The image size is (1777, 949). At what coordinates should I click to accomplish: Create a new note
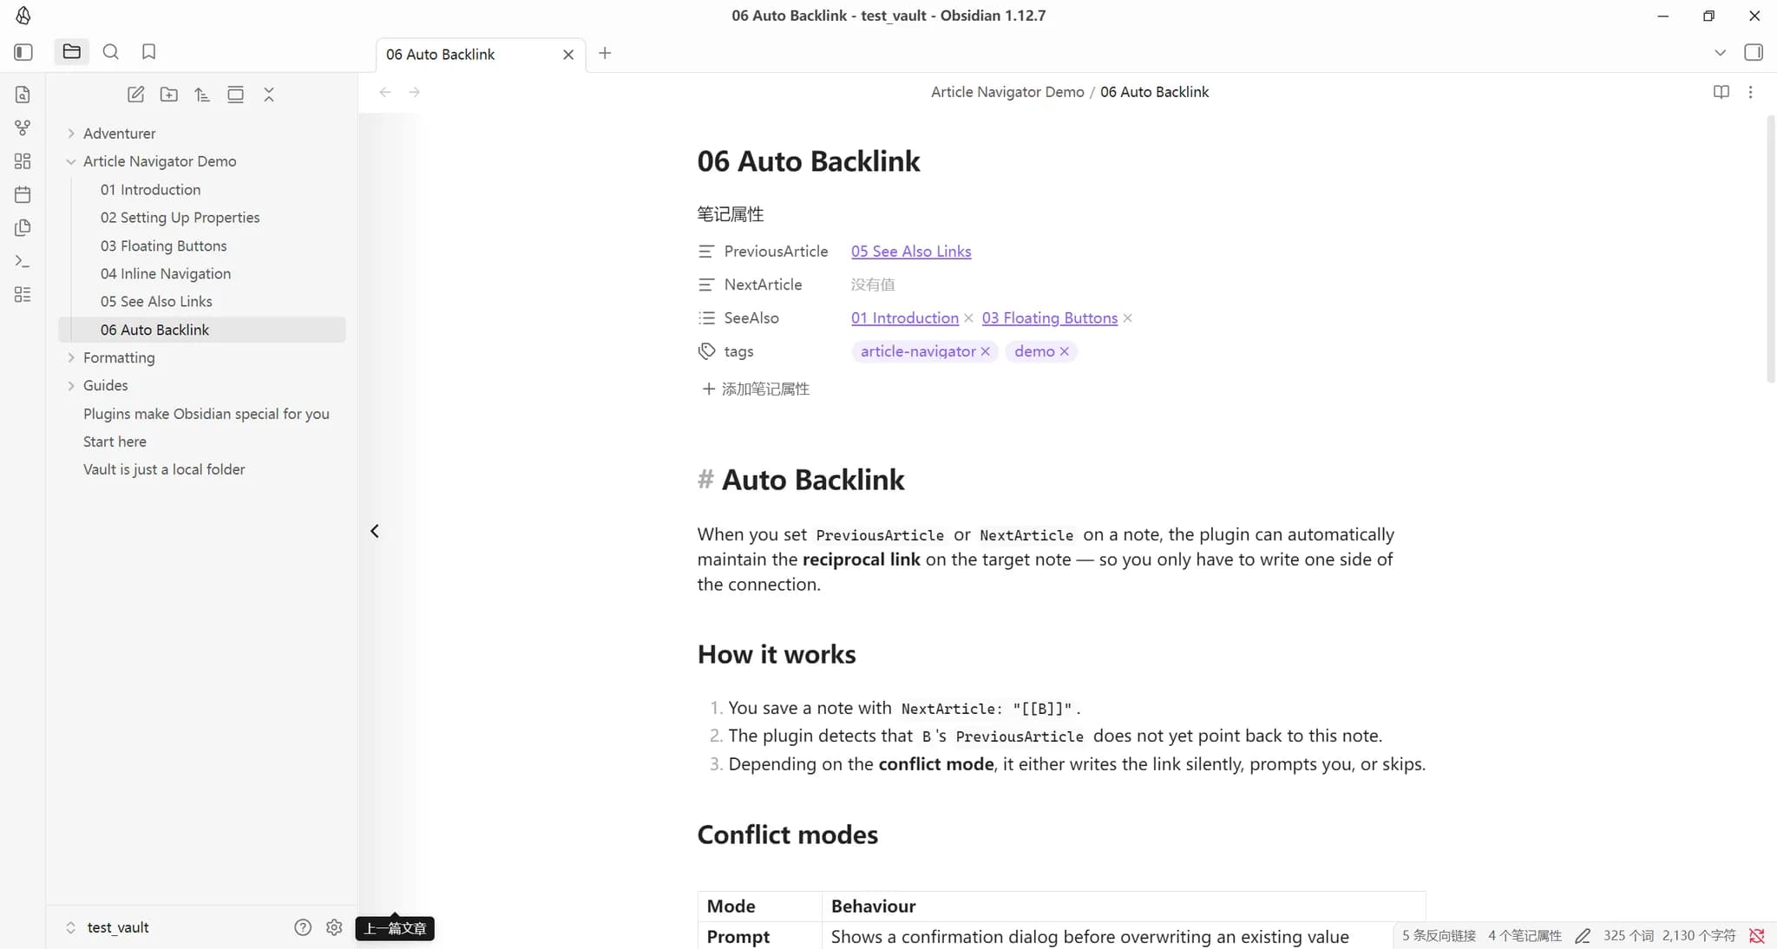[136, 95]
